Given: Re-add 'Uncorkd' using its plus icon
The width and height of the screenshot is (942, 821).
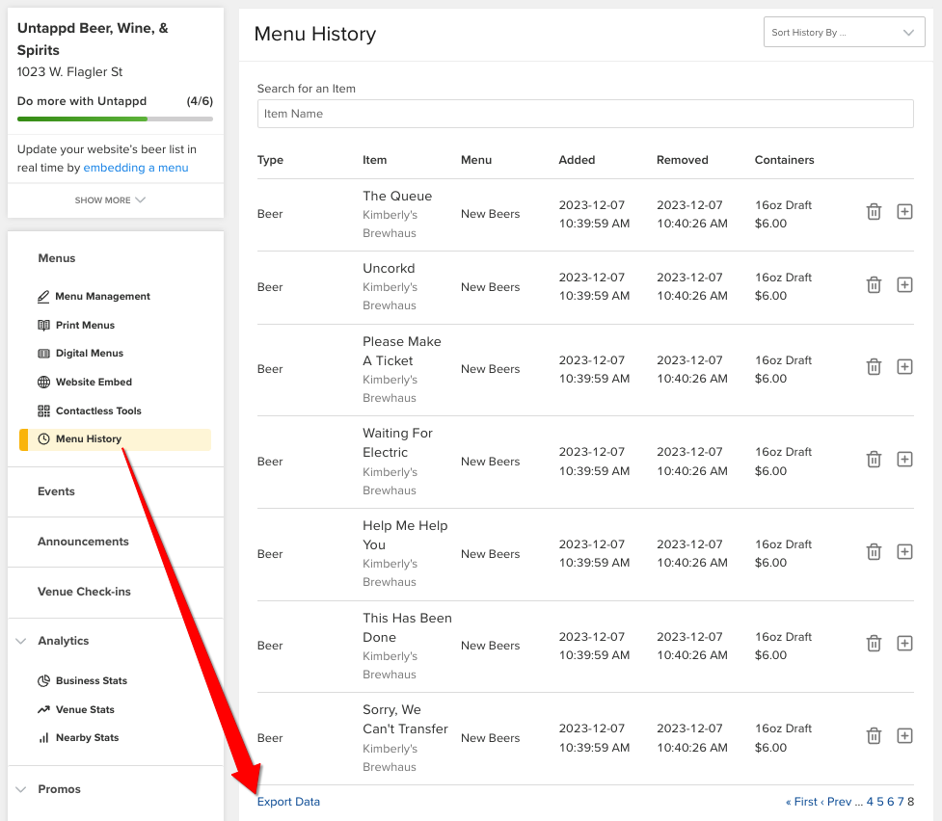Looking at the screenshot, I should [x=904, y=284].
